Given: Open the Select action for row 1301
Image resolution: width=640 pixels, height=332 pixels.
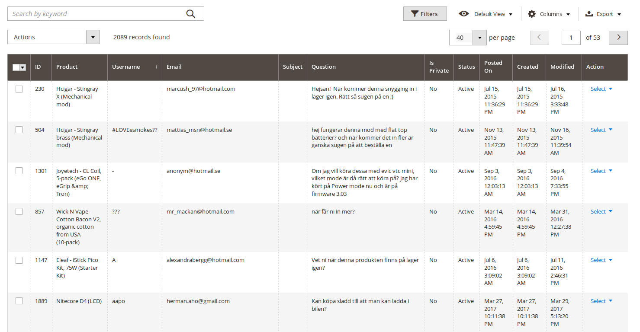Looking at the screenshot, I should pos(601,171).
